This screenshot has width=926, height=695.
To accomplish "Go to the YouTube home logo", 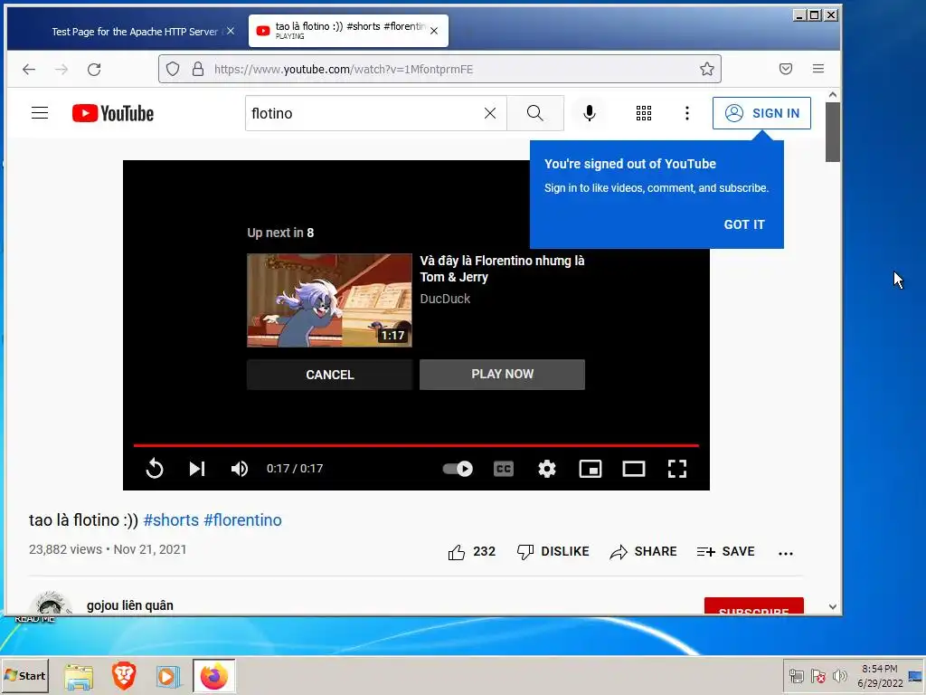I will pyautogui.click(x=113, y=113).
